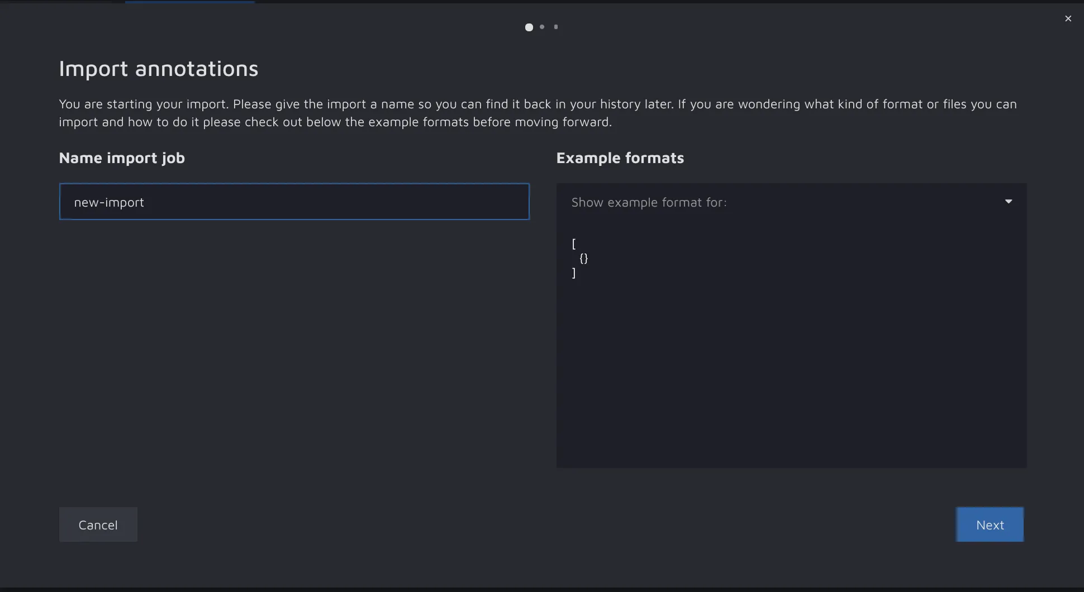
Task: Cancel the import job
Action: (x=98, y=524)
